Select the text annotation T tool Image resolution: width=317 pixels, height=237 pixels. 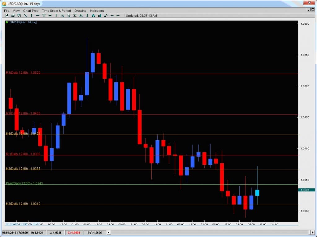[x=44, y=15]
